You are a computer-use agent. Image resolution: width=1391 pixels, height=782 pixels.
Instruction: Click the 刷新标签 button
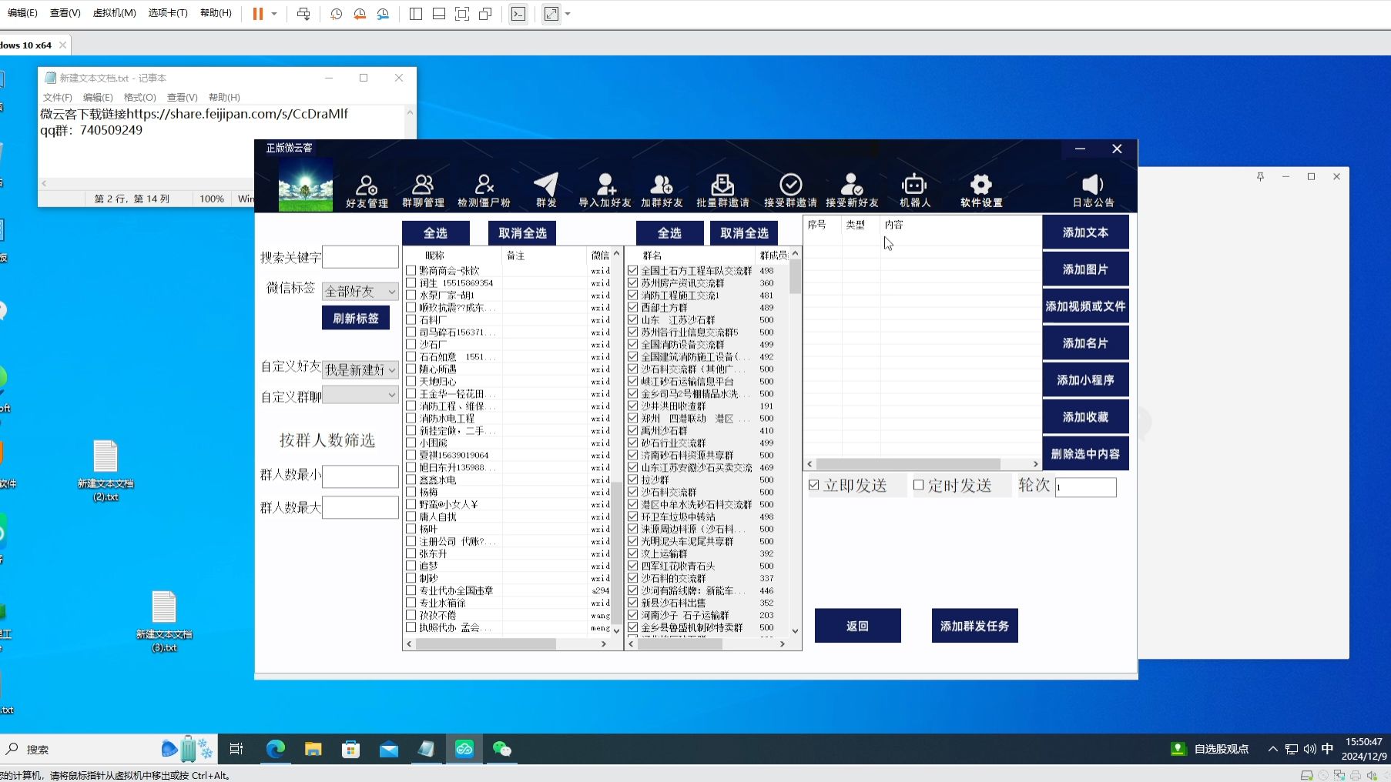(356, 318)
